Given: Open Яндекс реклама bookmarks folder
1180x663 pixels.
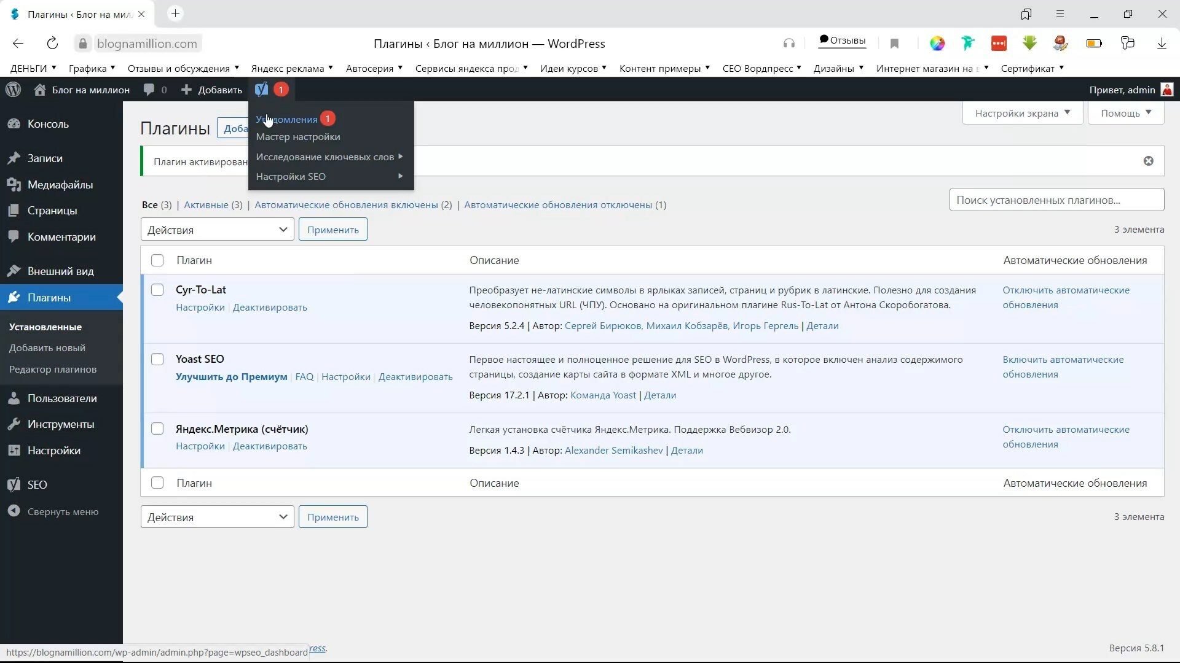Looking at the screenshot, I should coord(292,68).
